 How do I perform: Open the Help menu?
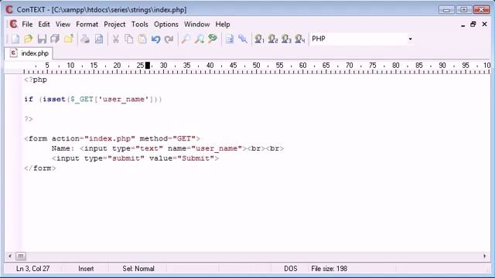tap(223, 24)
